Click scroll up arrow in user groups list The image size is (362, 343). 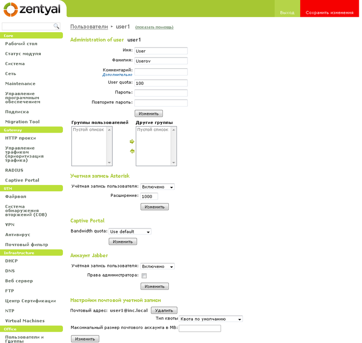pyautogui.click(x=110, y=130)
